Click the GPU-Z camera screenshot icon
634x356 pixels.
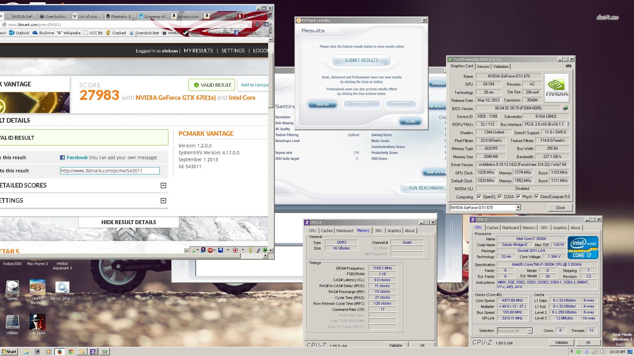pos(568,66)
